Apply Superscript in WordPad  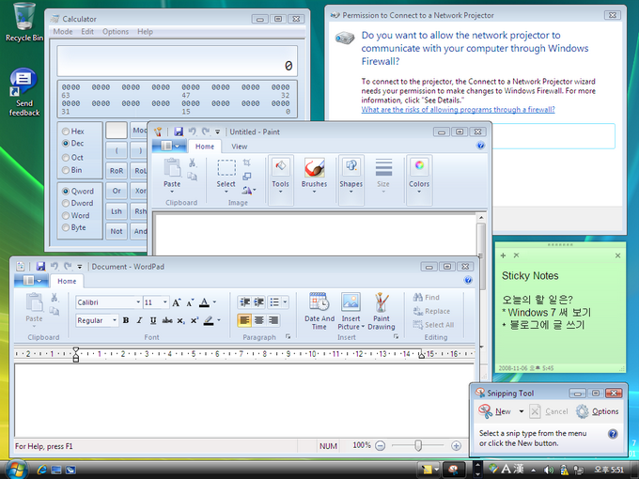(x=195, y=320)
